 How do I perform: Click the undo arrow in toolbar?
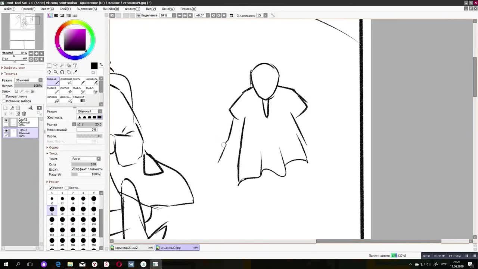(x=112, y=15)
